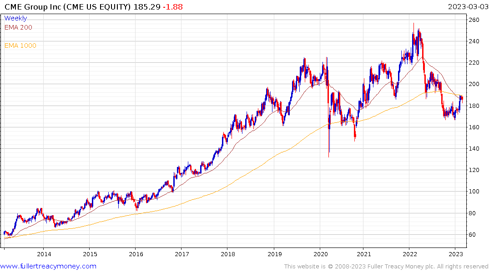Click the 2017 x-axis year label

[x=182, y=254]
